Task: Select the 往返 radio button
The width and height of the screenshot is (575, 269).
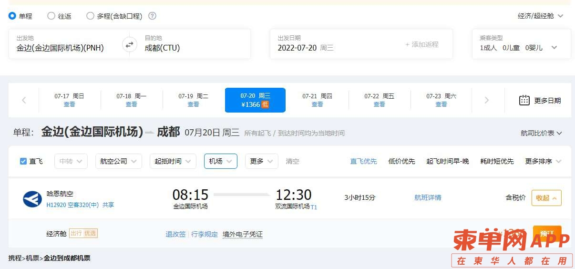Action: point(51,16)
